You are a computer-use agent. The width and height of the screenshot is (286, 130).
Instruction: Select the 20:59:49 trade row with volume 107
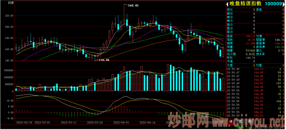256,83
